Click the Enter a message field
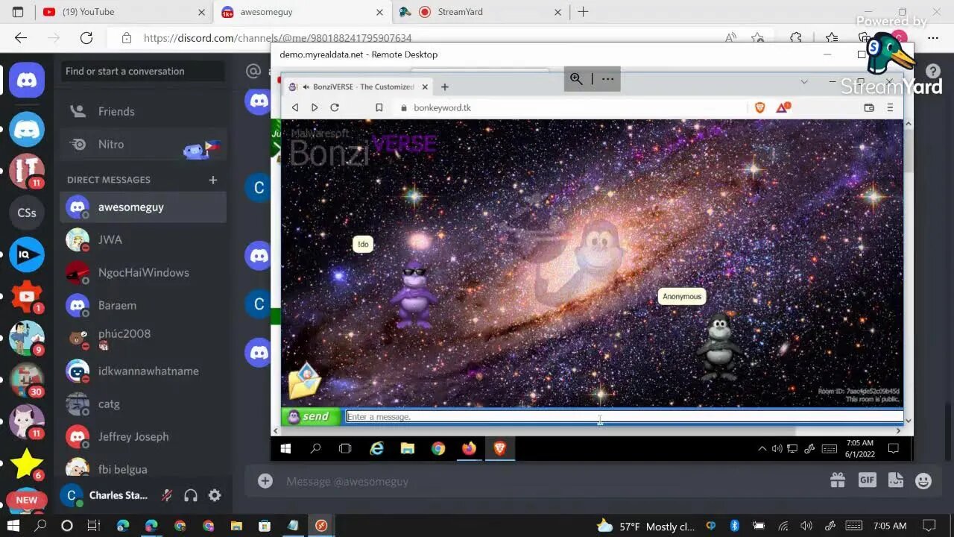The height and width of the screenshot is (537, 954). pyautogui.click(x=625, y=416)
